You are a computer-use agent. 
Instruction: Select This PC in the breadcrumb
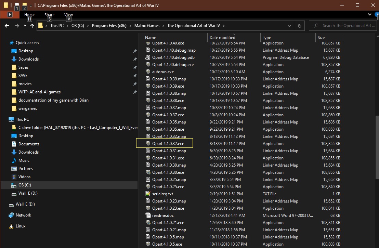[x=57, y=26]
